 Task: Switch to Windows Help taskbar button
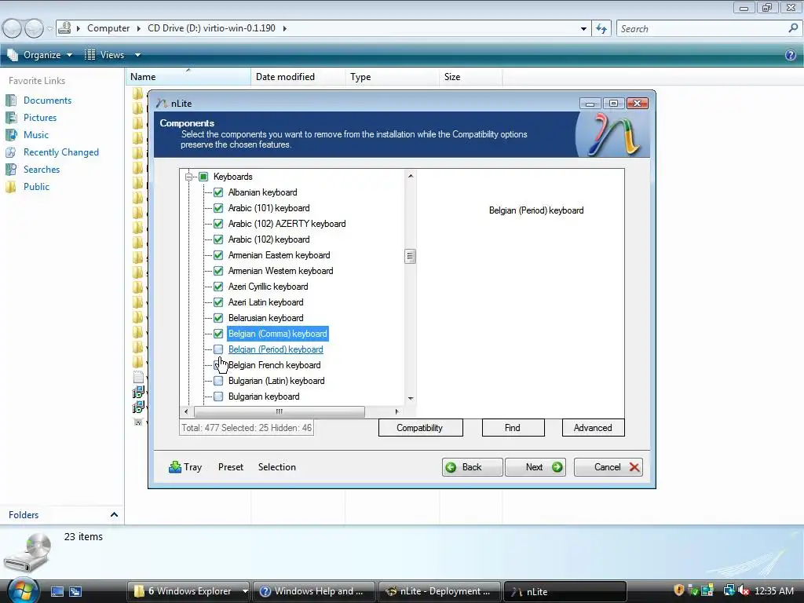pyautogui.click(x=314, y=591)
